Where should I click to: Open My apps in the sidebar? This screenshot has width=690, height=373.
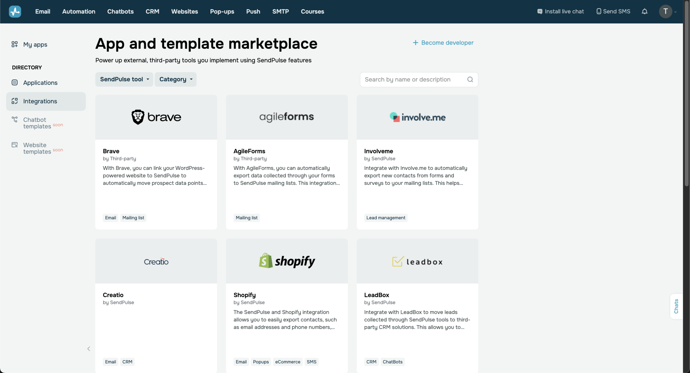tap(35, 44)
